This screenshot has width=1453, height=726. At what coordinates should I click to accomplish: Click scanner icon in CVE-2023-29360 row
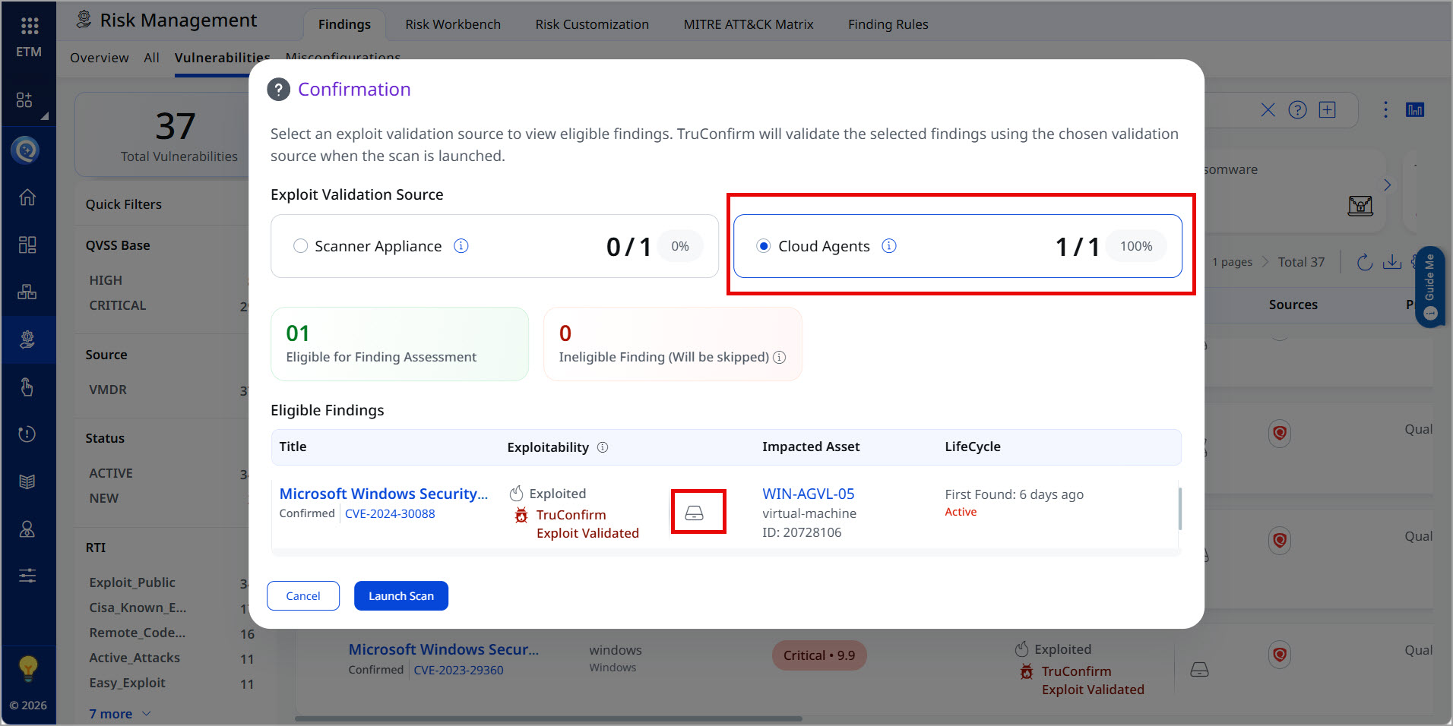[x=1199, y=670]
